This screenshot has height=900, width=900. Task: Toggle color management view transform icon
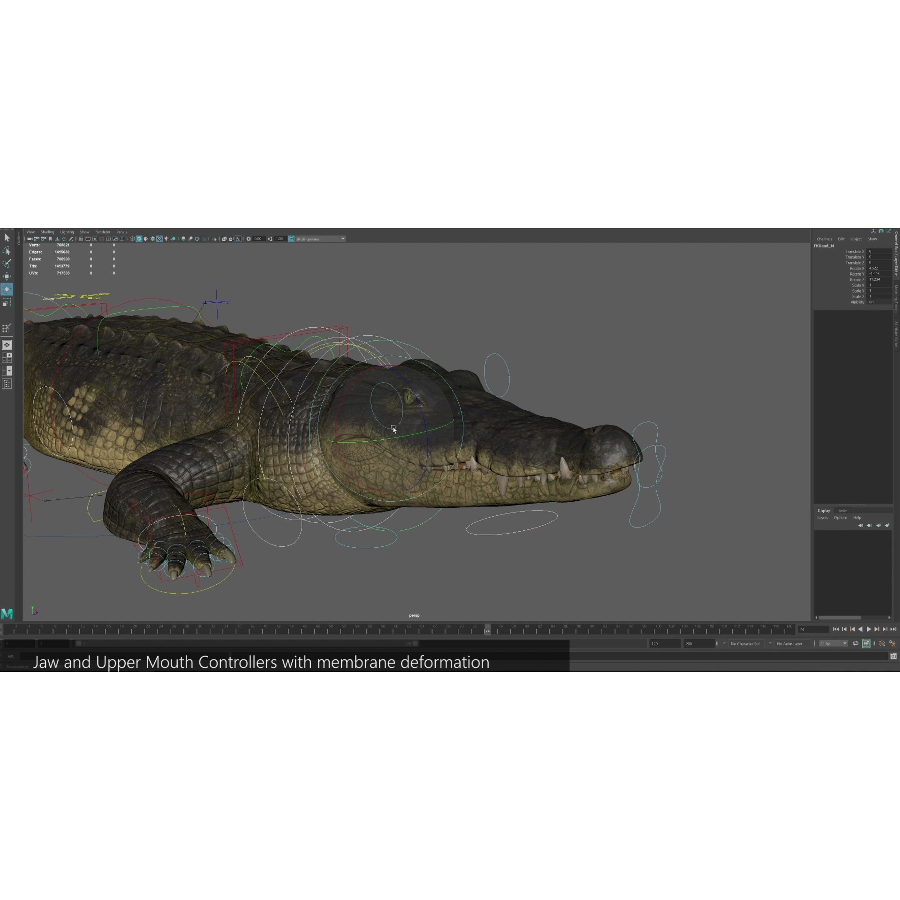click(291, 239)
